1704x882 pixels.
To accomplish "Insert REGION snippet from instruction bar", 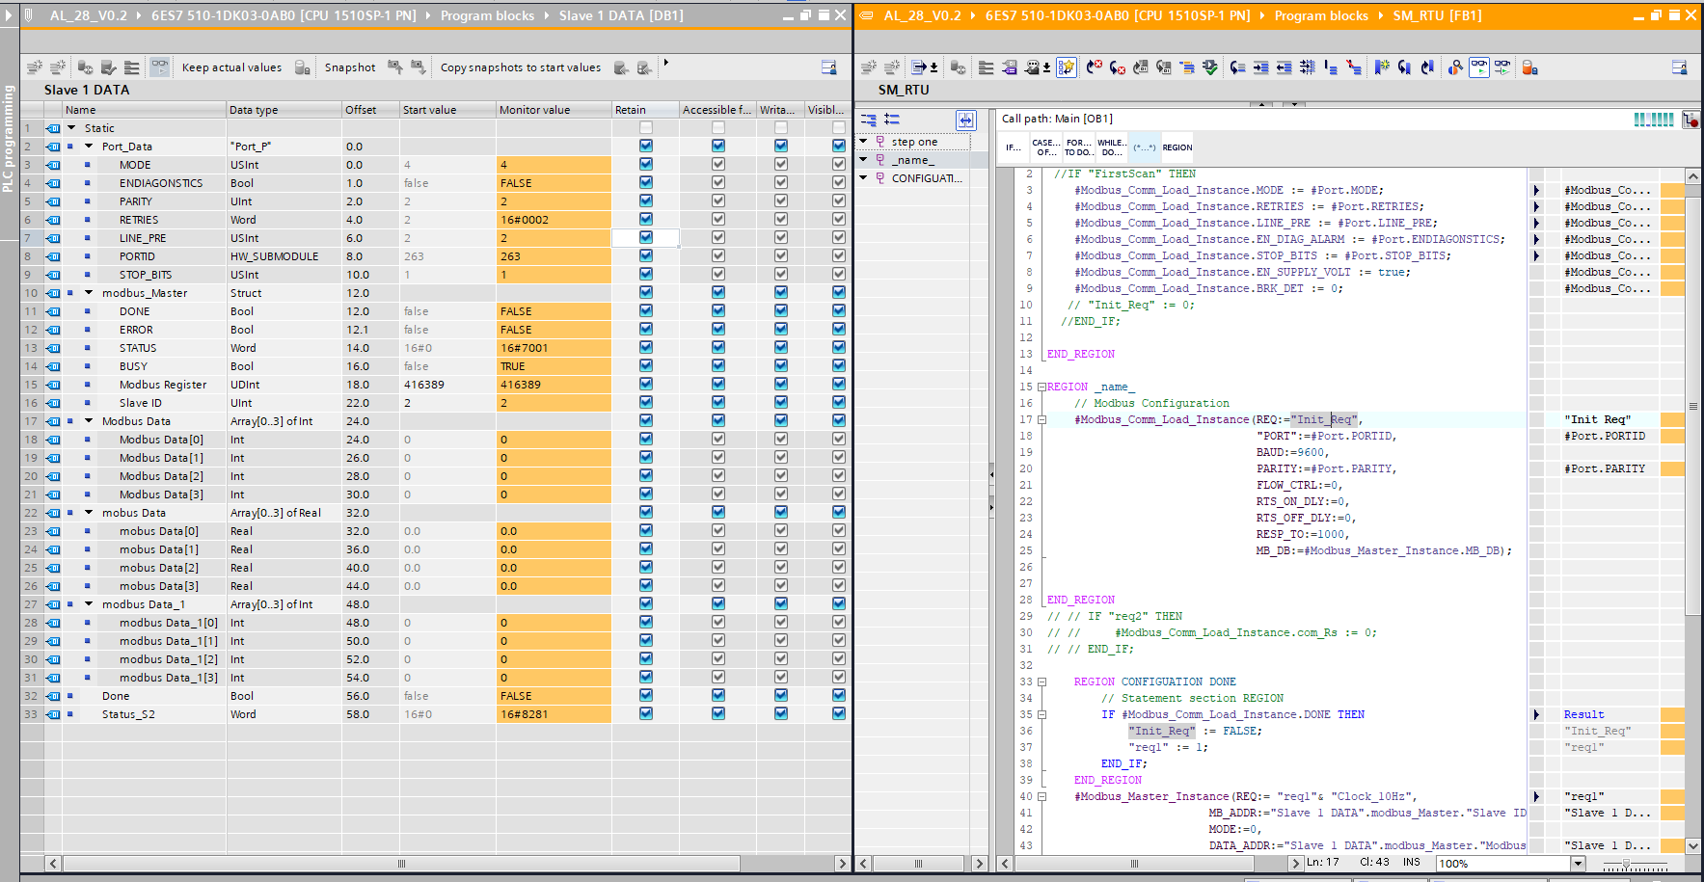I will point(1177,147).
